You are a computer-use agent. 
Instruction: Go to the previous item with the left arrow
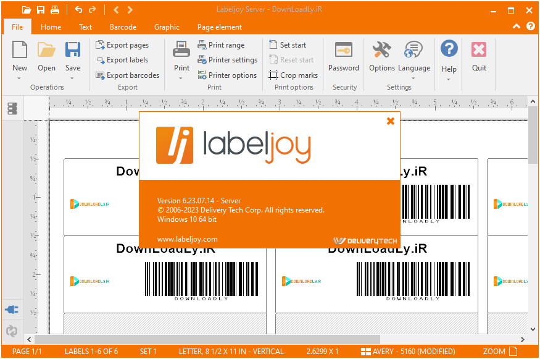click(x=116, y=10)
